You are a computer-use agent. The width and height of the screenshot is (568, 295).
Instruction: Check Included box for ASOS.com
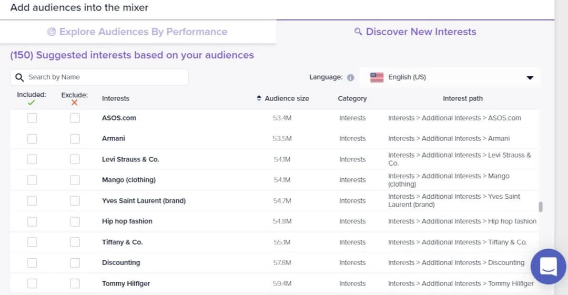(32, 118)
